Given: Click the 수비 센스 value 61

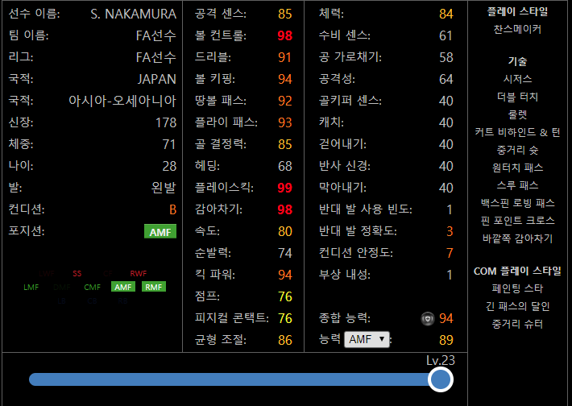Looking at the screenshot, I should click(x=446, y=35).
